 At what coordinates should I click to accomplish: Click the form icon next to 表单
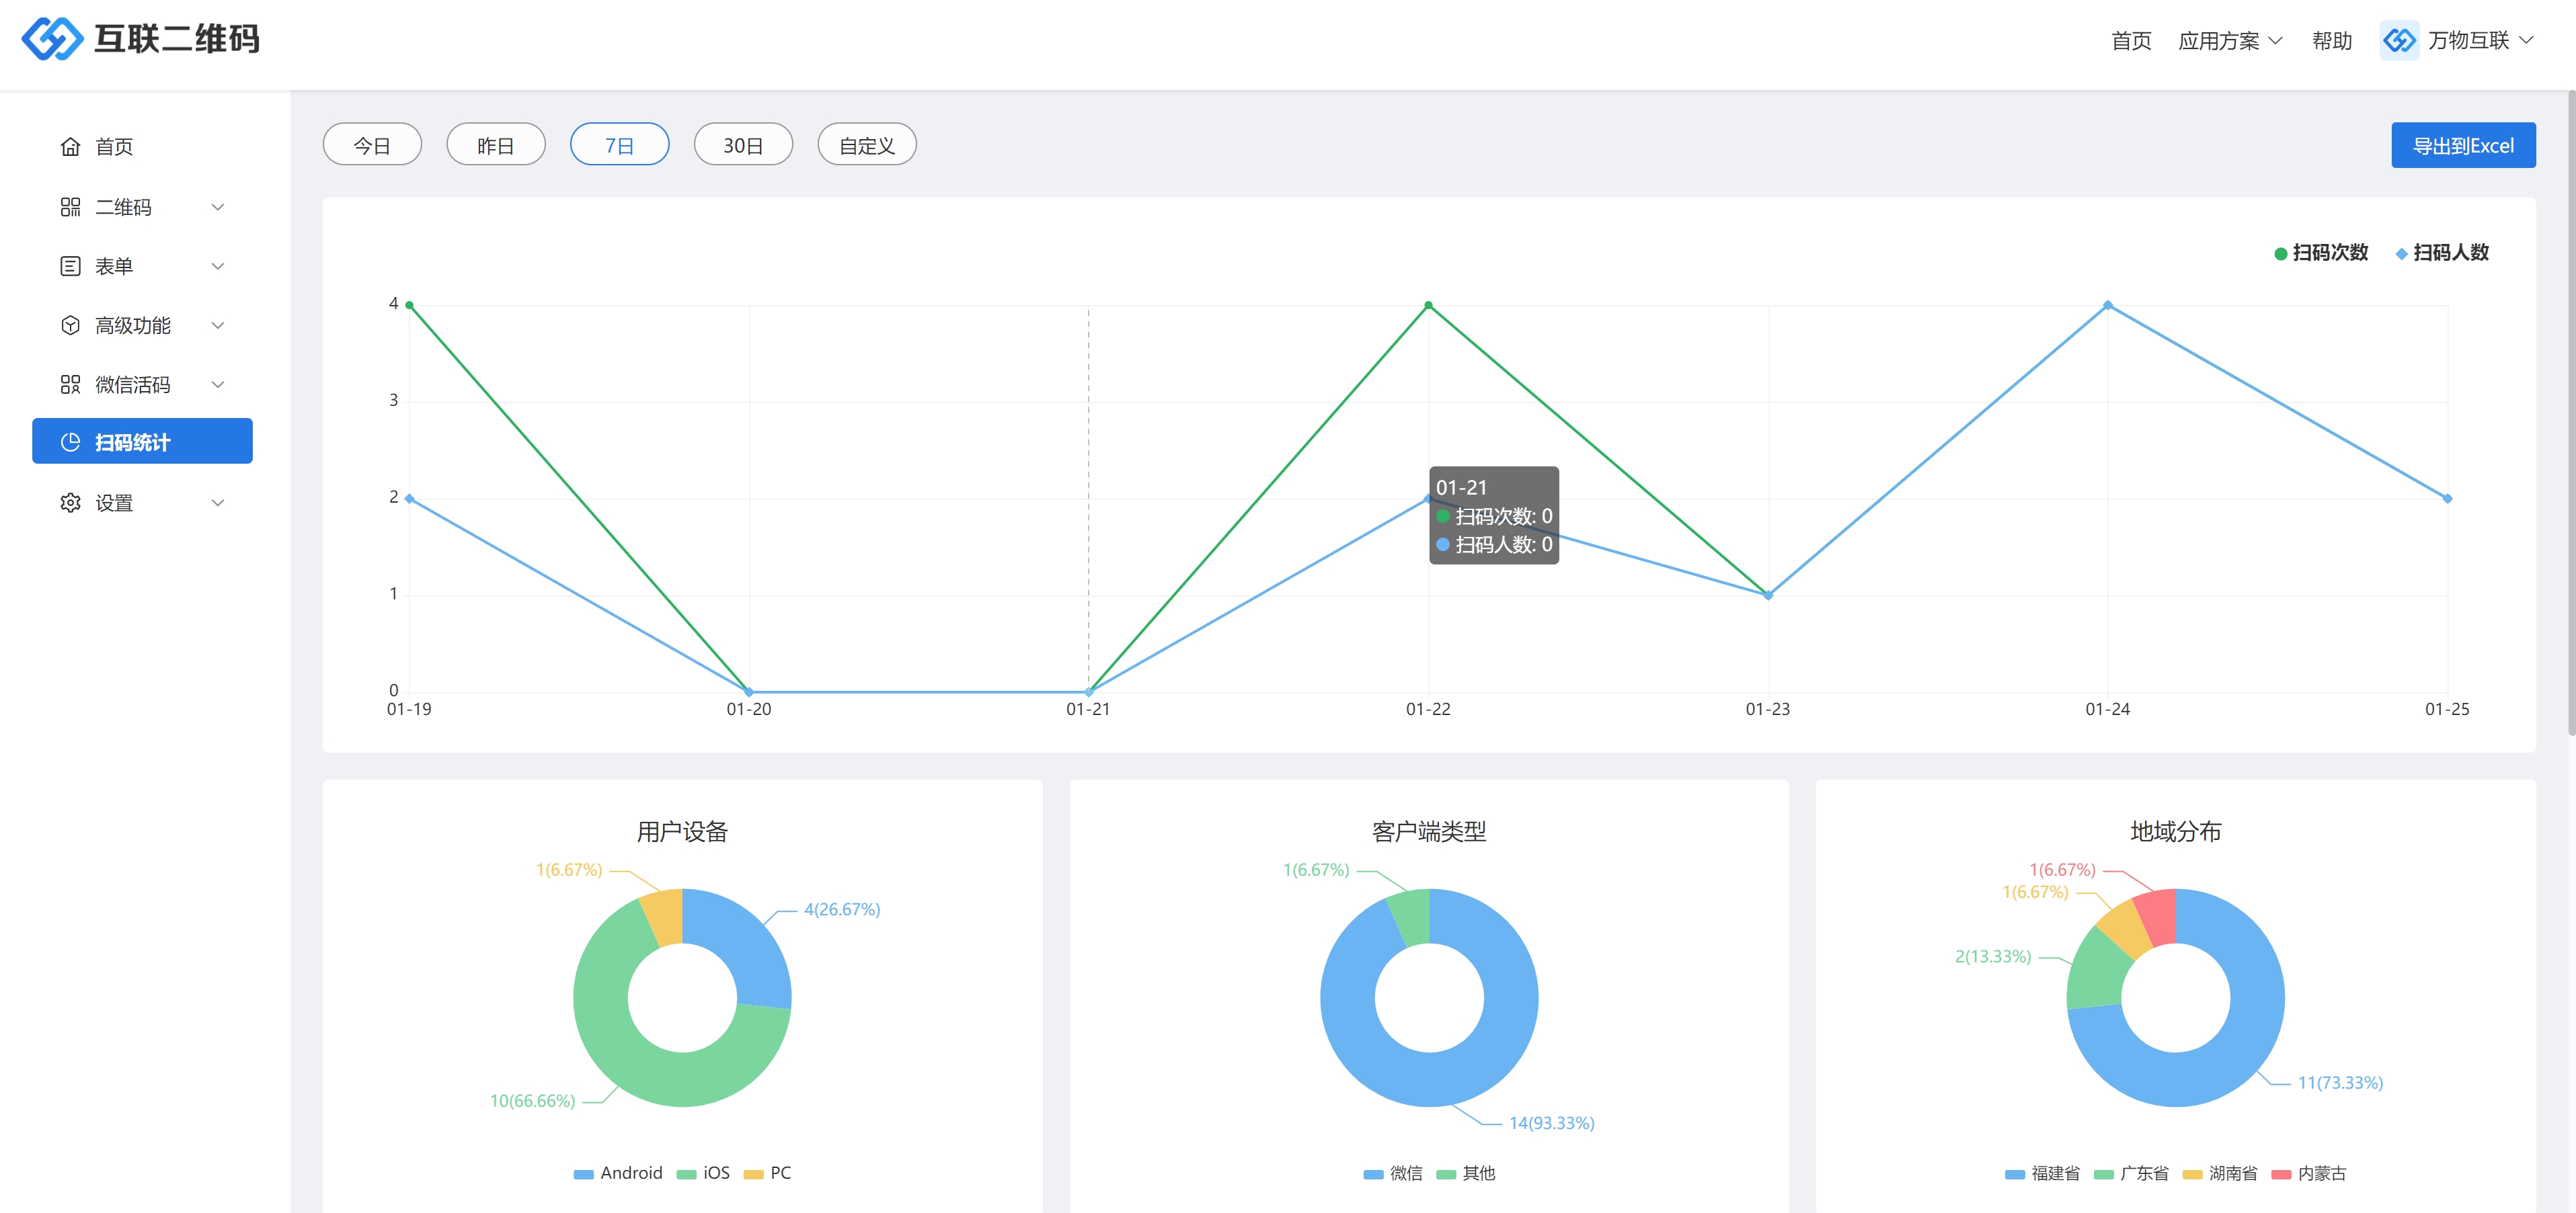(x=70, y=265)
